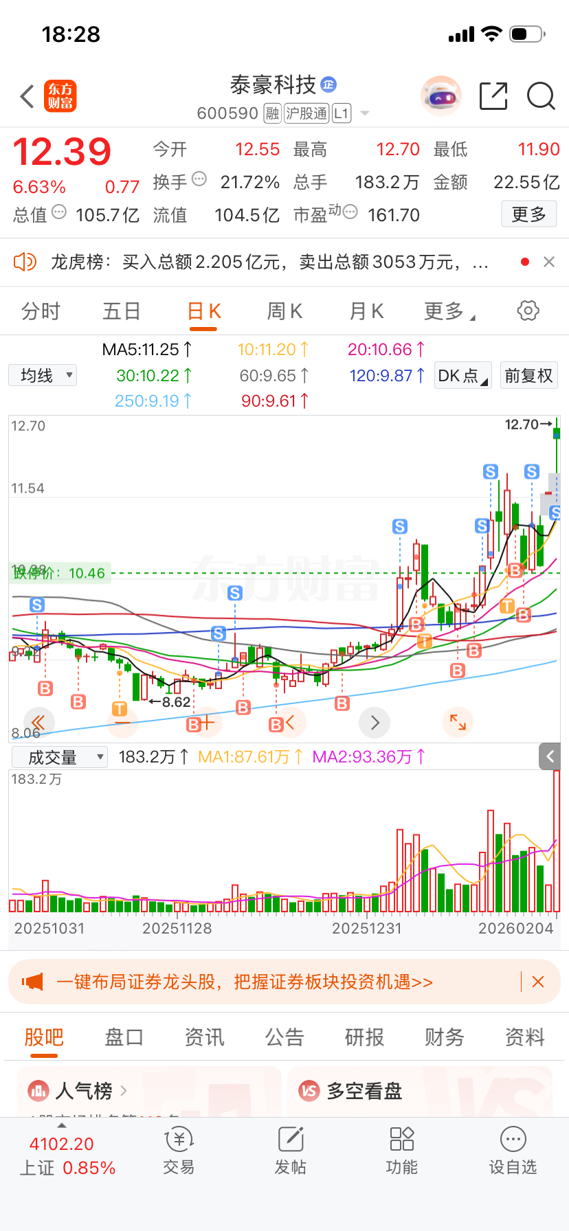Tap the 跌停价: 10.46 line label
The width and height of the screenshot is (569, 1231).
click(x=60, y=573)
